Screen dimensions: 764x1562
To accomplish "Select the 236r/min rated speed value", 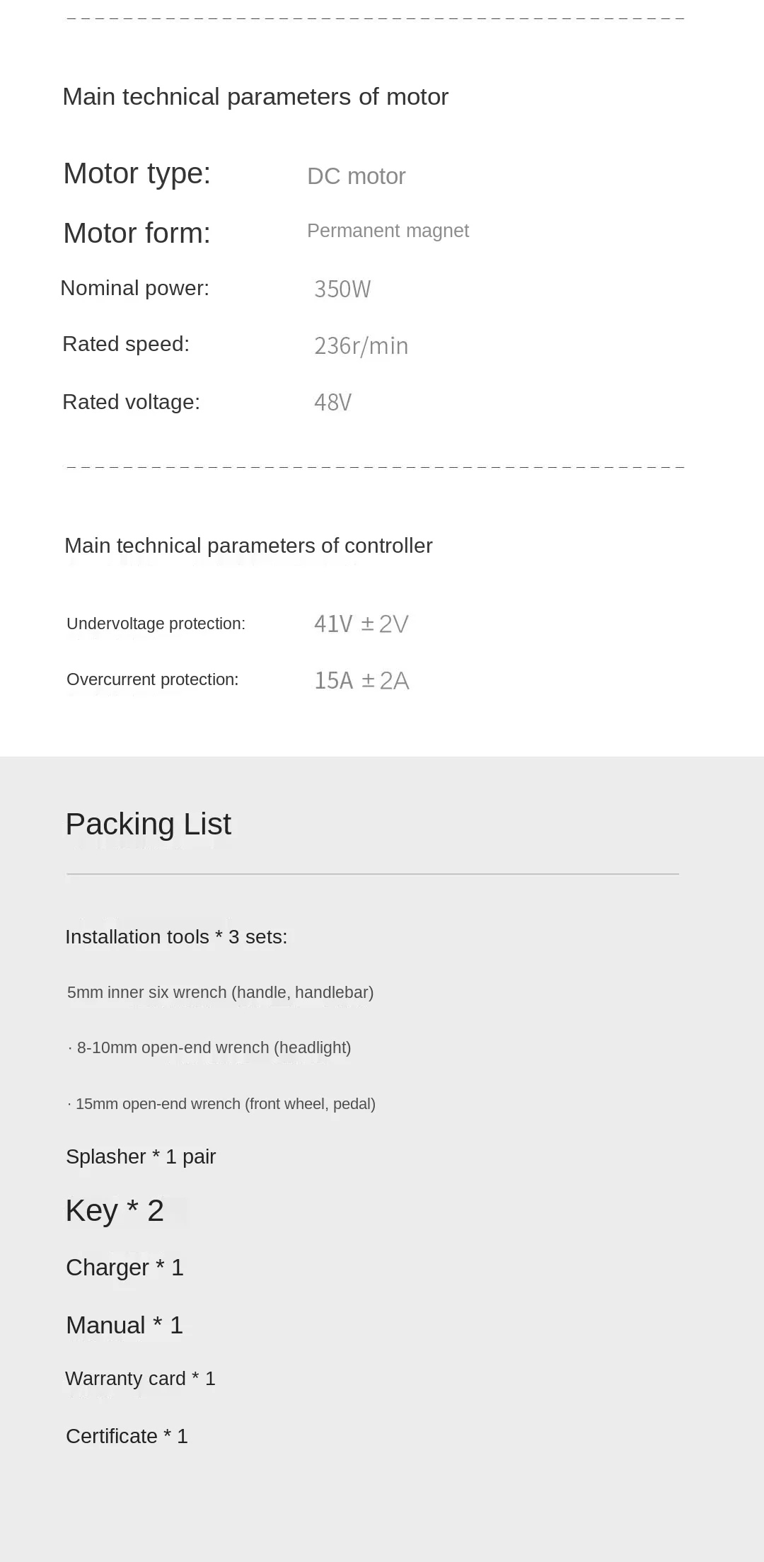I will pyautogui.click(x=361, y=346).
